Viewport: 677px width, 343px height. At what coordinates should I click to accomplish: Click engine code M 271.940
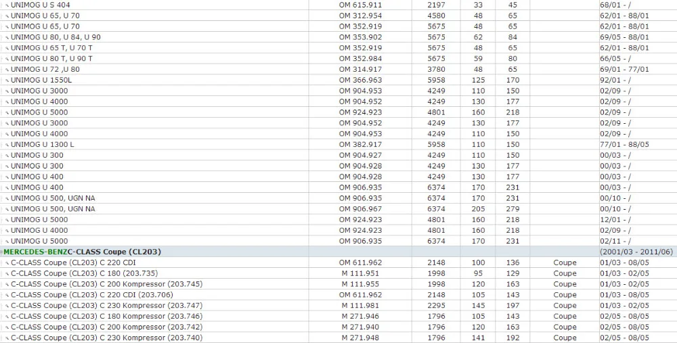(361, 327)
